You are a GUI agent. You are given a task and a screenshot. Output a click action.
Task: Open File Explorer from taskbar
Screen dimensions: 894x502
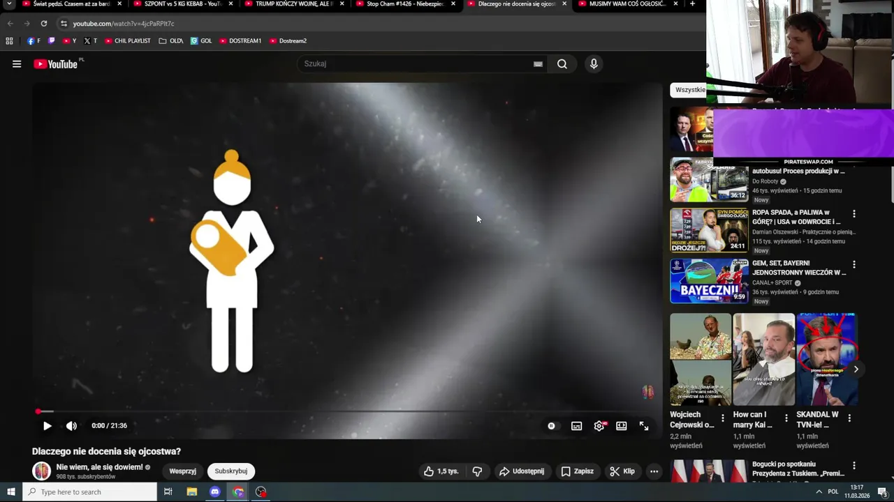tap(192, 492)
